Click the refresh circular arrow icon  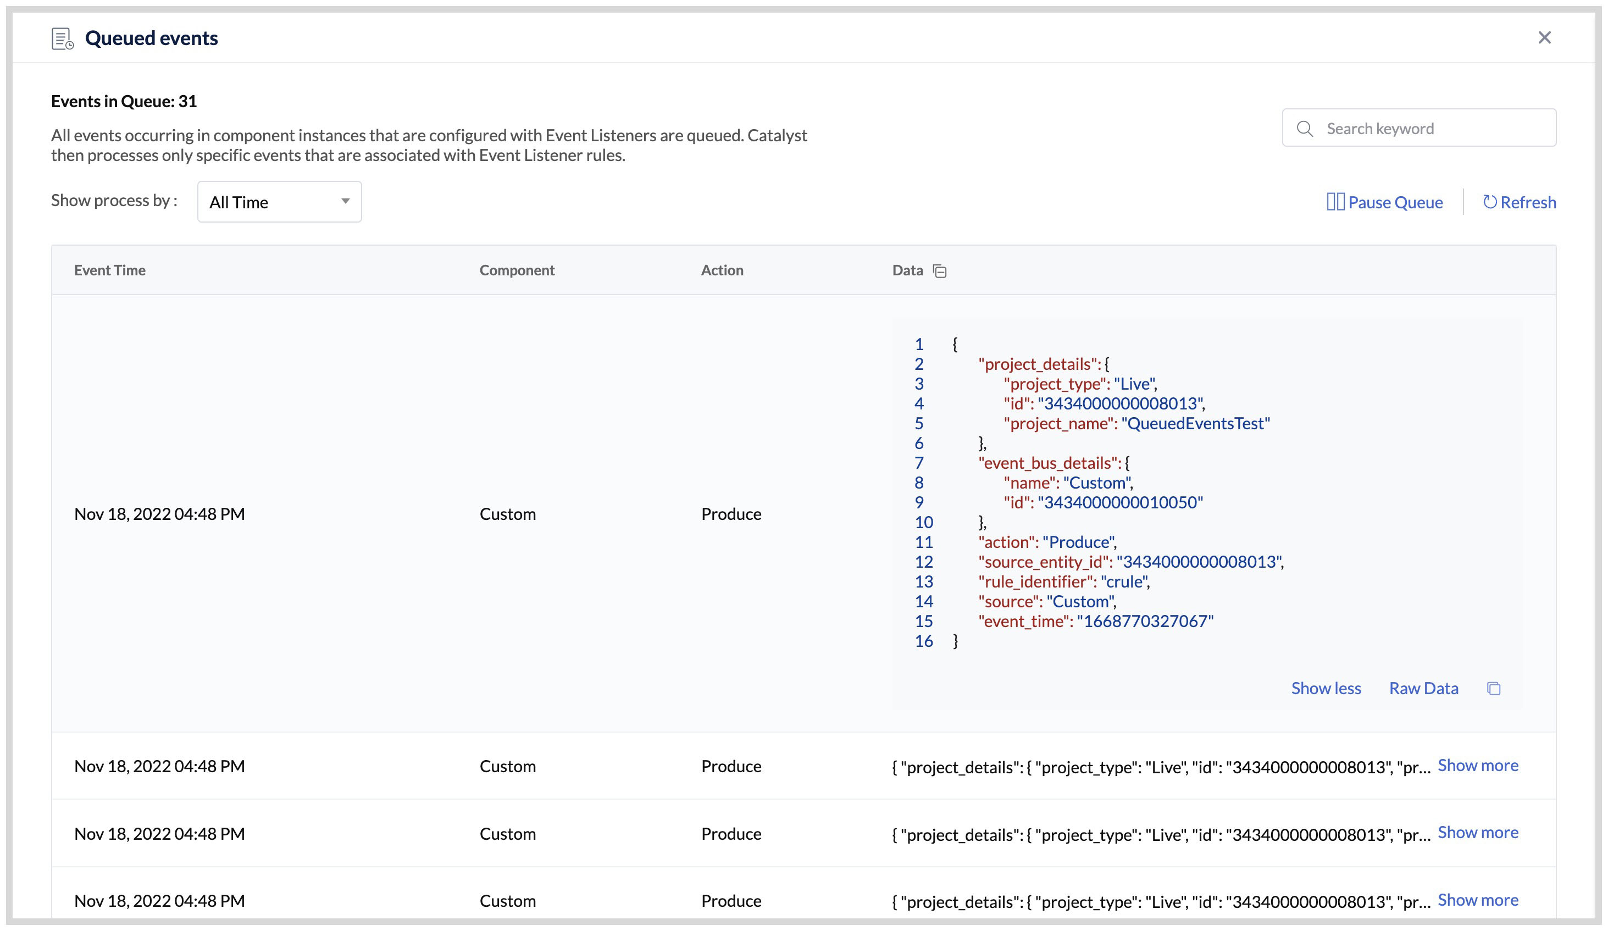click(x=1489, y=202)
